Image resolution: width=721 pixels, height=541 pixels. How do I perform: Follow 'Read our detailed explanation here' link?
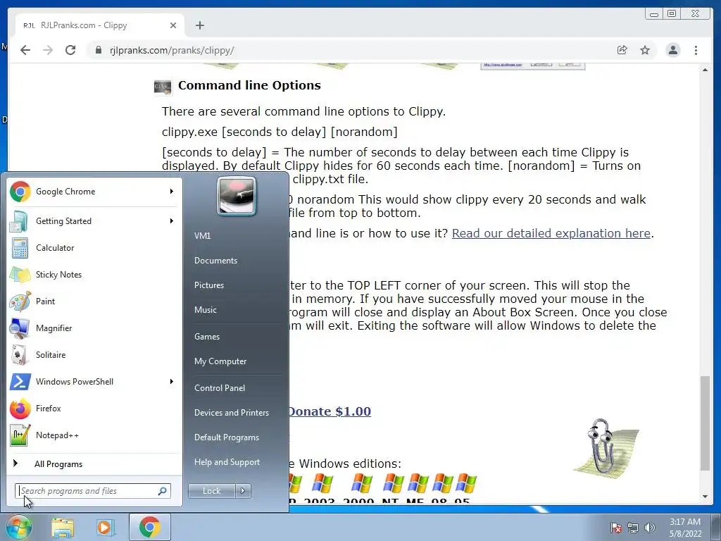tap(551, 233)
